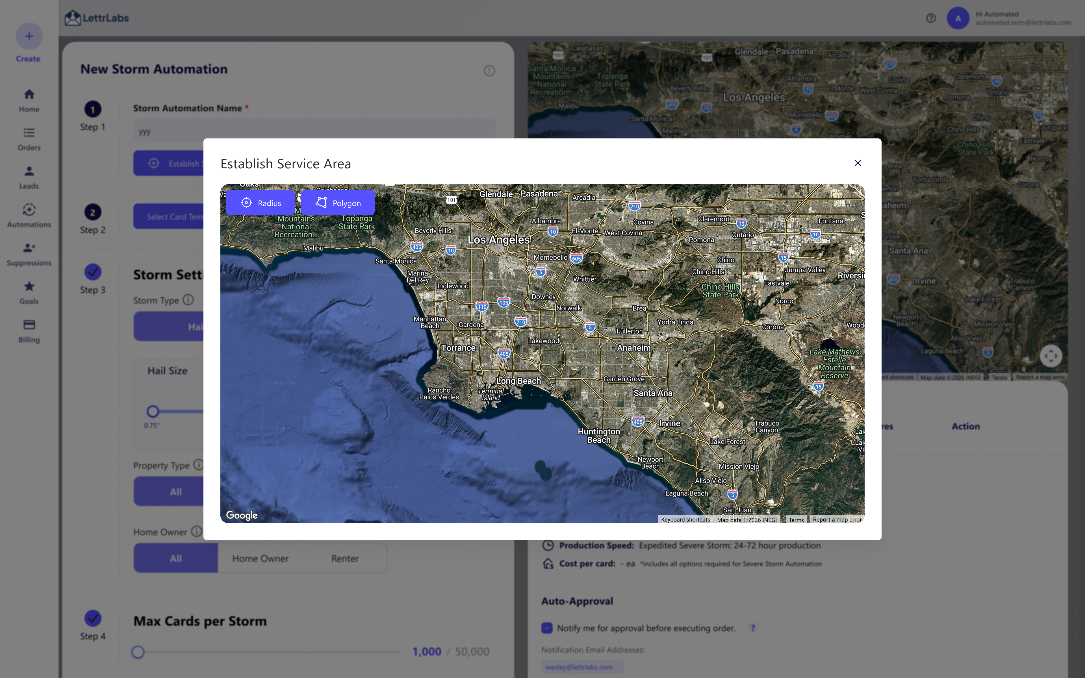Click the Step 2 number circle
This screenshot has height=678, width=1085.
[x=93, y=212]
